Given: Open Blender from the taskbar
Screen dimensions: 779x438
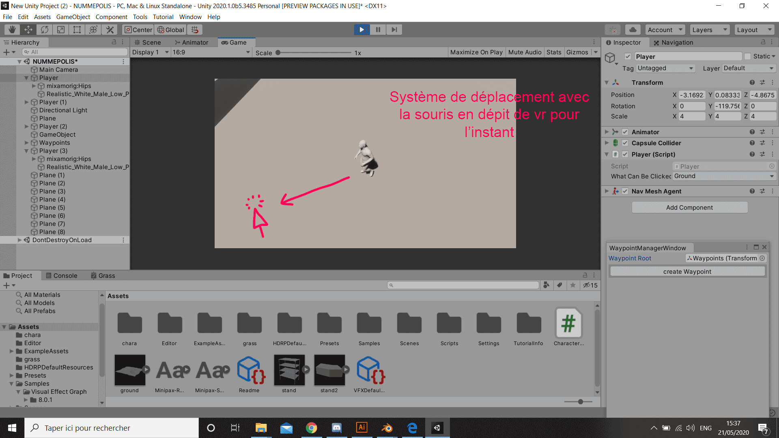Looking at the screenshot, I should (x=387, y=428).
